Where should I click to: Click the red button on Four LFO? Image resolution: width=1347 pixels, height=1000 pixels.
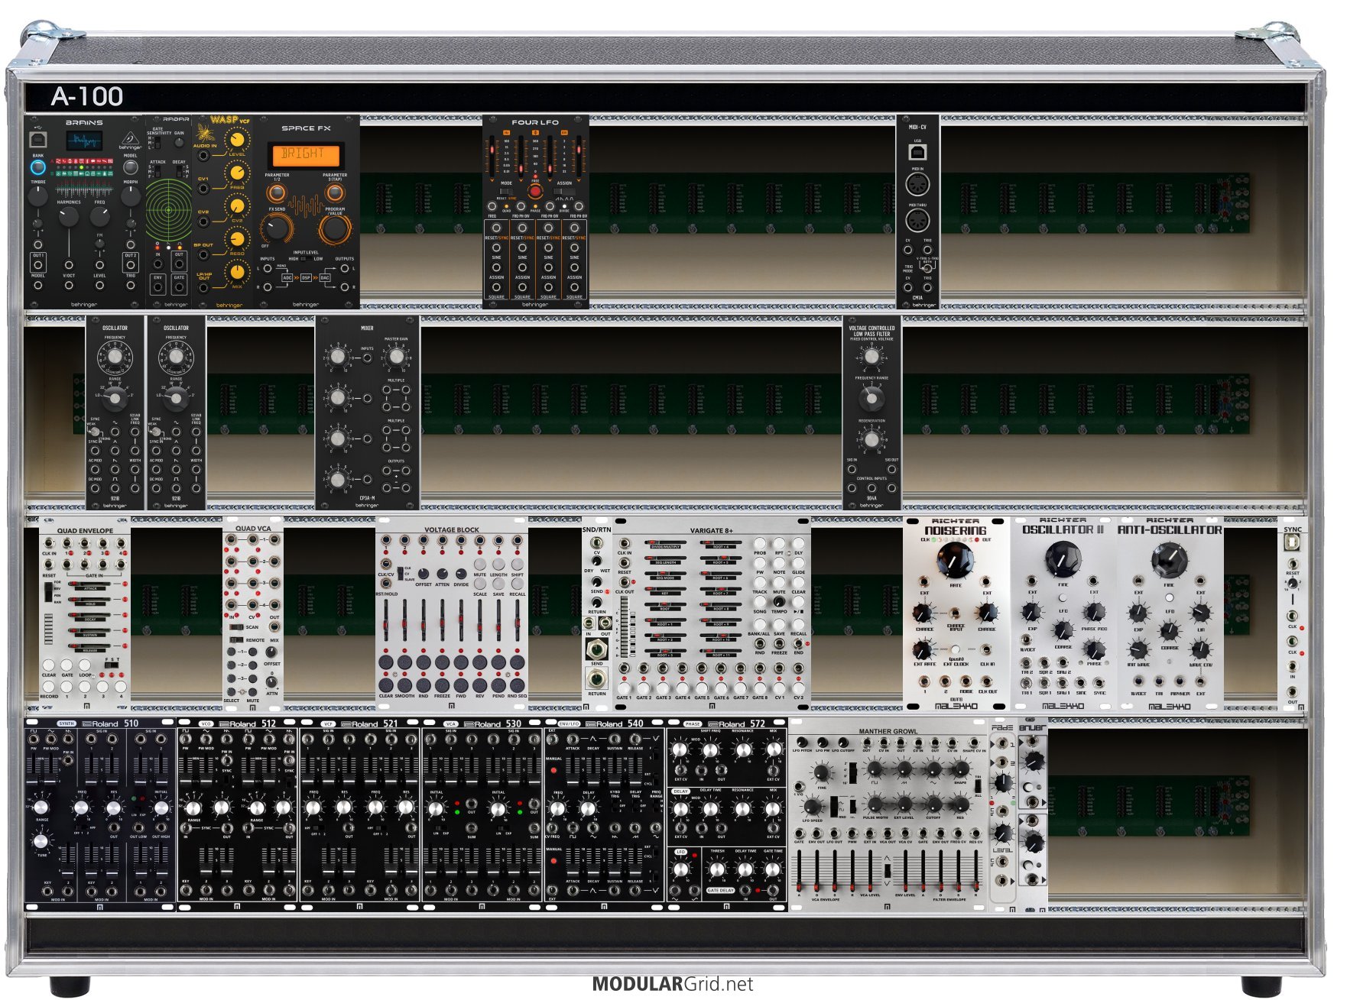[535, 191]
